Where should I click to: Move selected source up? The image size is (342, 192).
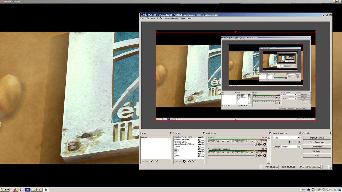click(x=189, y=161)
